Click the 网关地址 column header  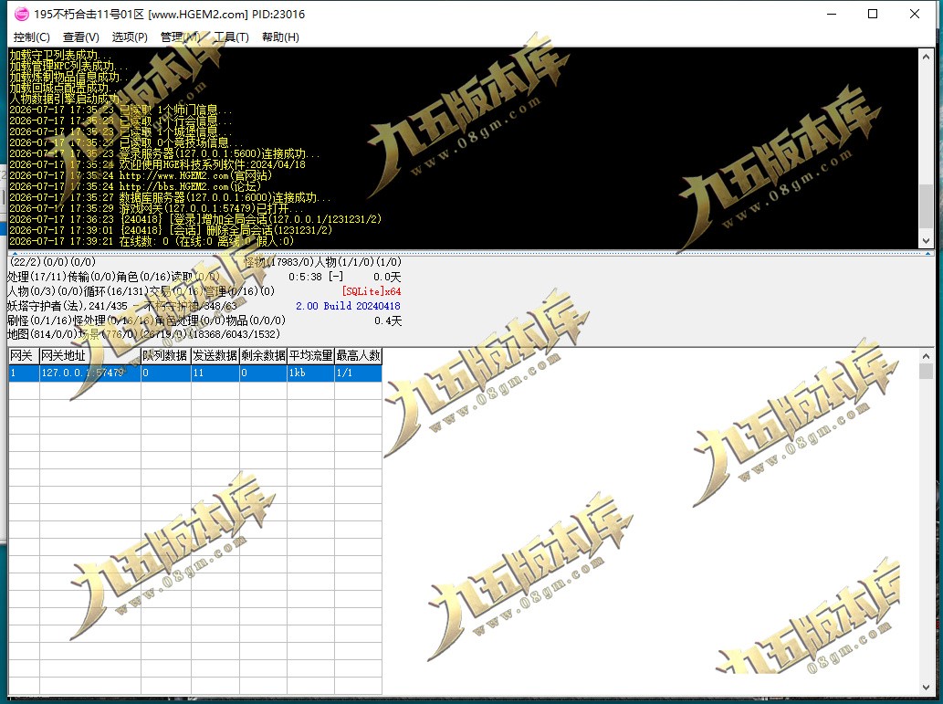89,355
